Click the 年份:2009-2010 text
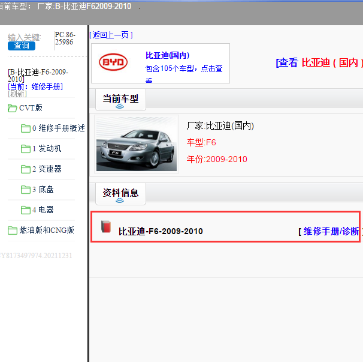This screenshot has width=363, height=362. pos(217,159)
